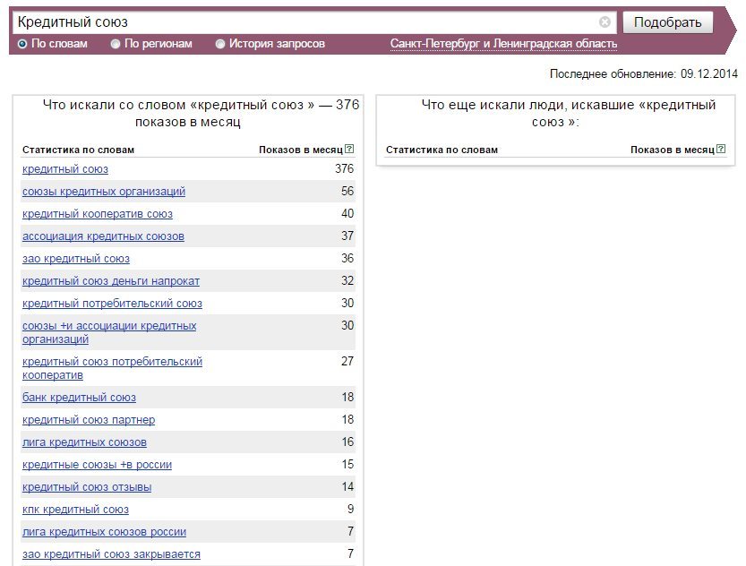Clear the search field with the X icon

click(605, 21)
